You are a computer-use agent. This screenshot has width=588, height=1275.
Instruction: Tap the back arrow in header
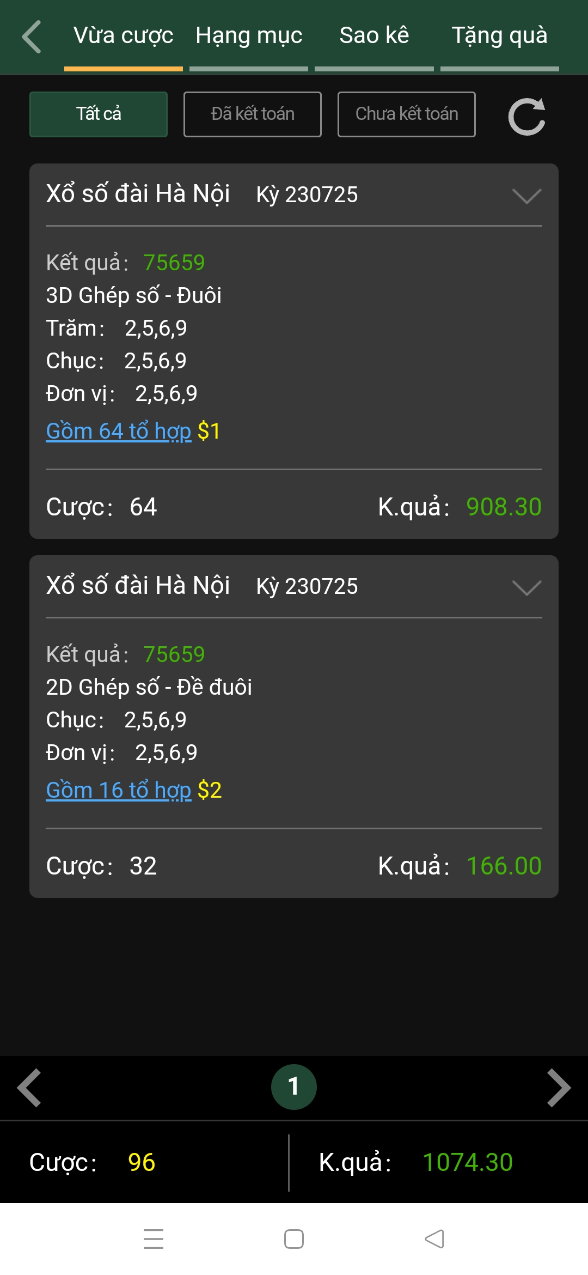pos(32,37)
